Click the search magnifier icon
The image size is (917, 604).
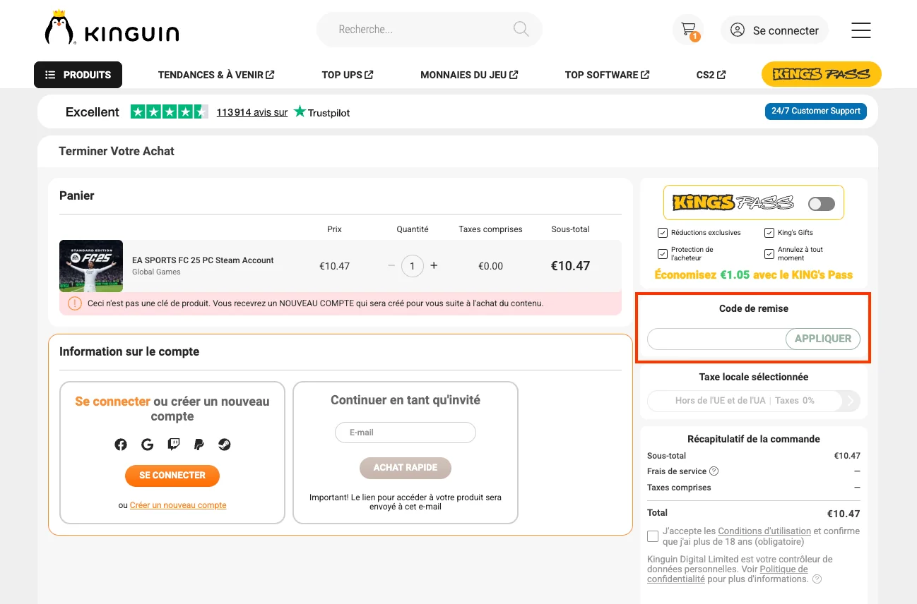tap(521, 29)
